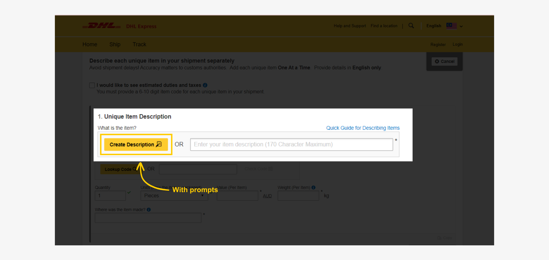Focus the item description text field
The image size is (549, 260).
pos(292,144)
